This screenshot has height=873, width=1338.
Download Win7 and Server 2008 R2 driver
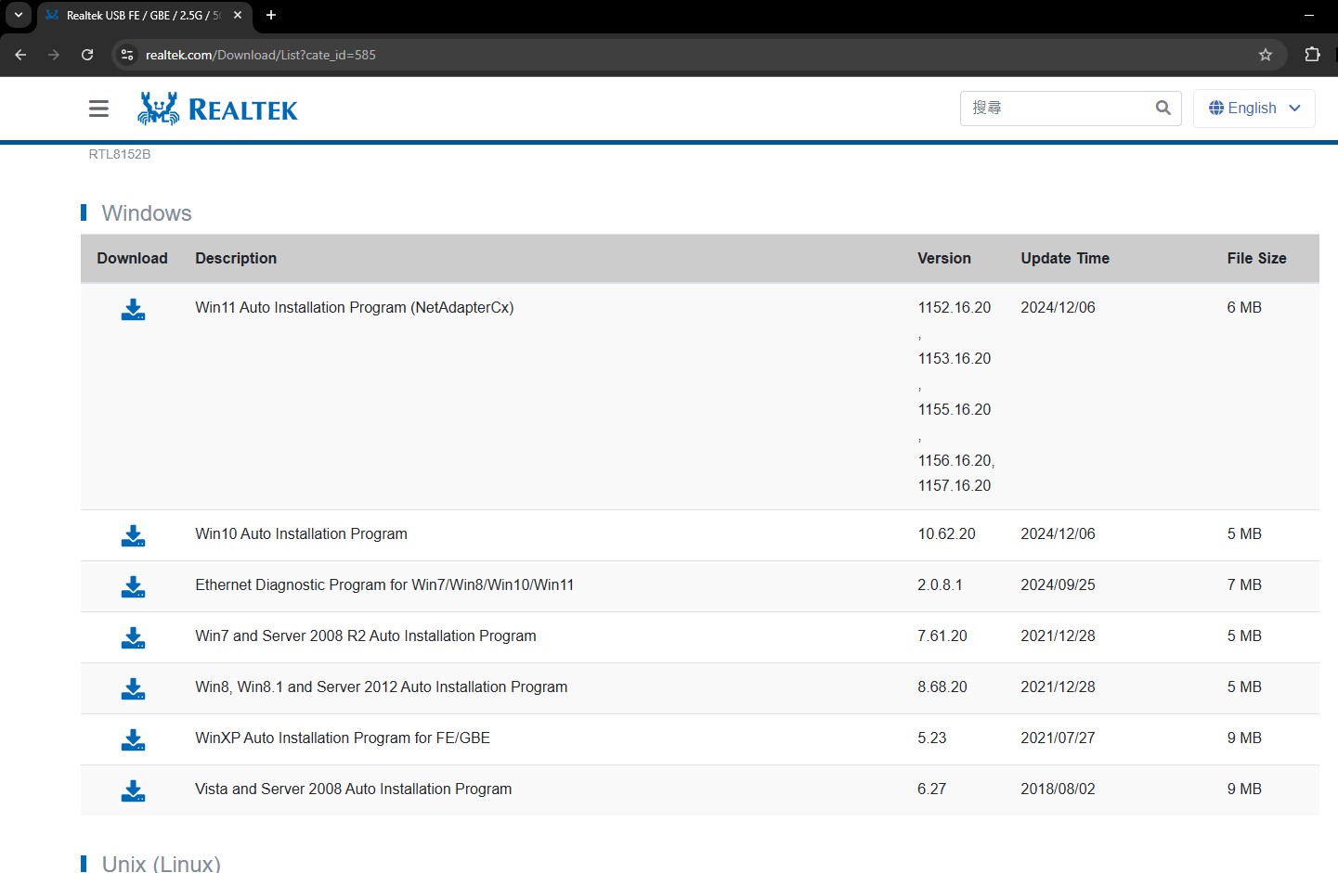coord(133,638)
